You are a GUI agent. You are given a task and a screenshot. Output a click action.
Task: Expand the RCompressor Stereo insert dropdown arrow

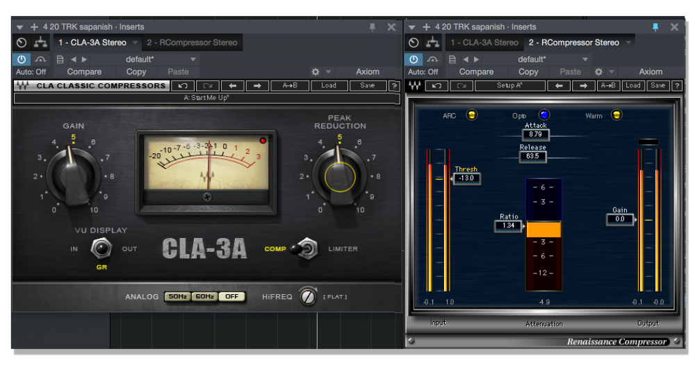(x=629, y=43)
